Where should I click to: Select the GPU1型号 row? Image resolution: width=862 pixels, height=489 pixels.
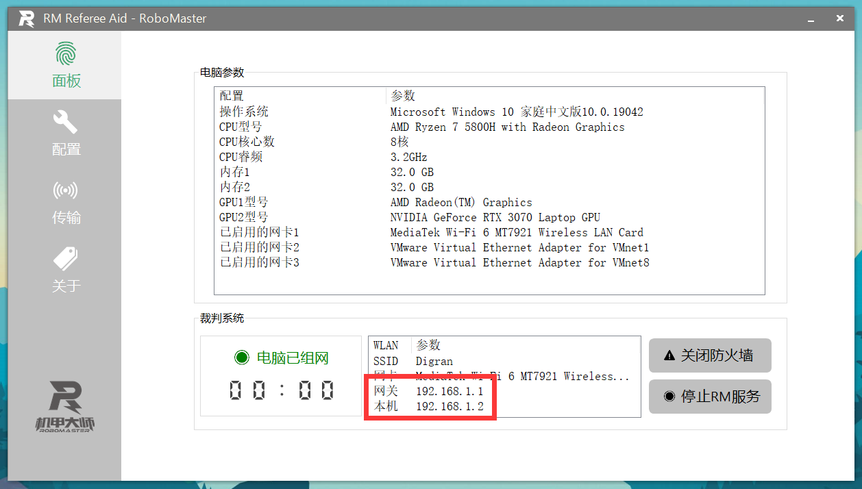[x=489, y=202]
